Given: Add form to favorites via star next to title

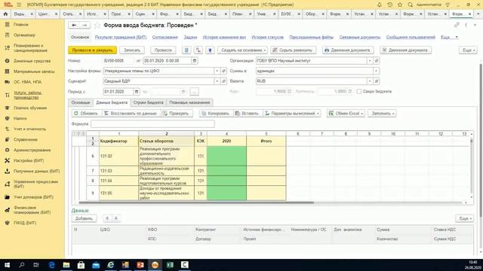Looking at the screenshot, I should pyautogui.click(x=97, y=26).
